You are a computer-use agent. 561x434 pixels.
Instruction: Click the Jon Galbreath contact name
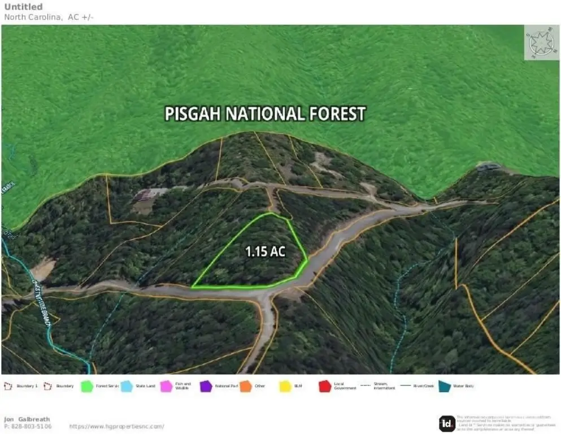pos(27,419)
